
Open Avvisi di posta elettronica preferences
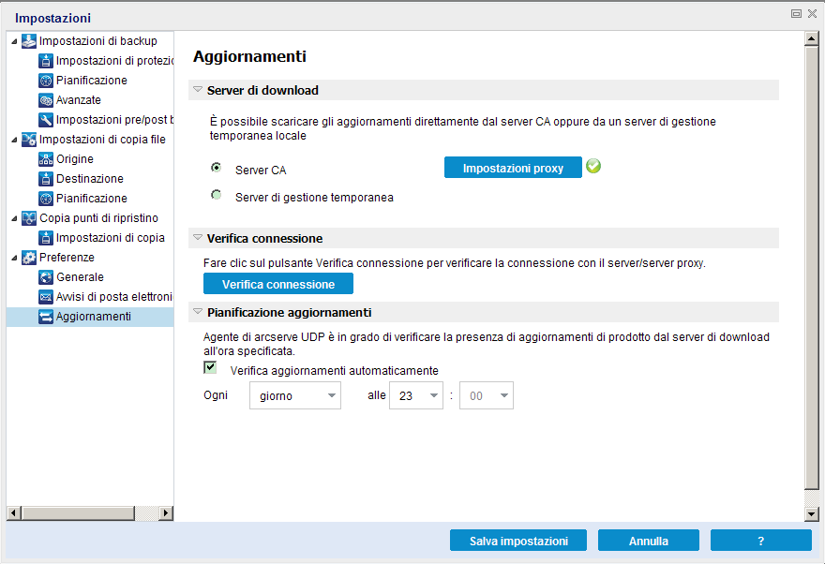tap(114, 297)
